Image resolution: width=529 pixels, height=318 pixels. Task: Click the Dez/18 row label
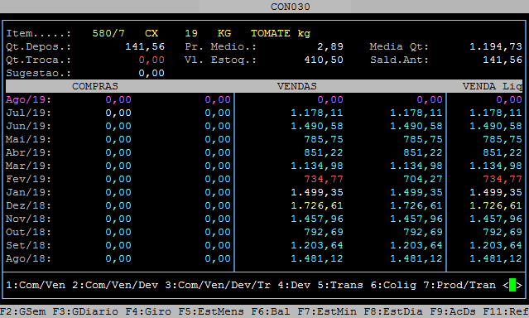[28, 205]
